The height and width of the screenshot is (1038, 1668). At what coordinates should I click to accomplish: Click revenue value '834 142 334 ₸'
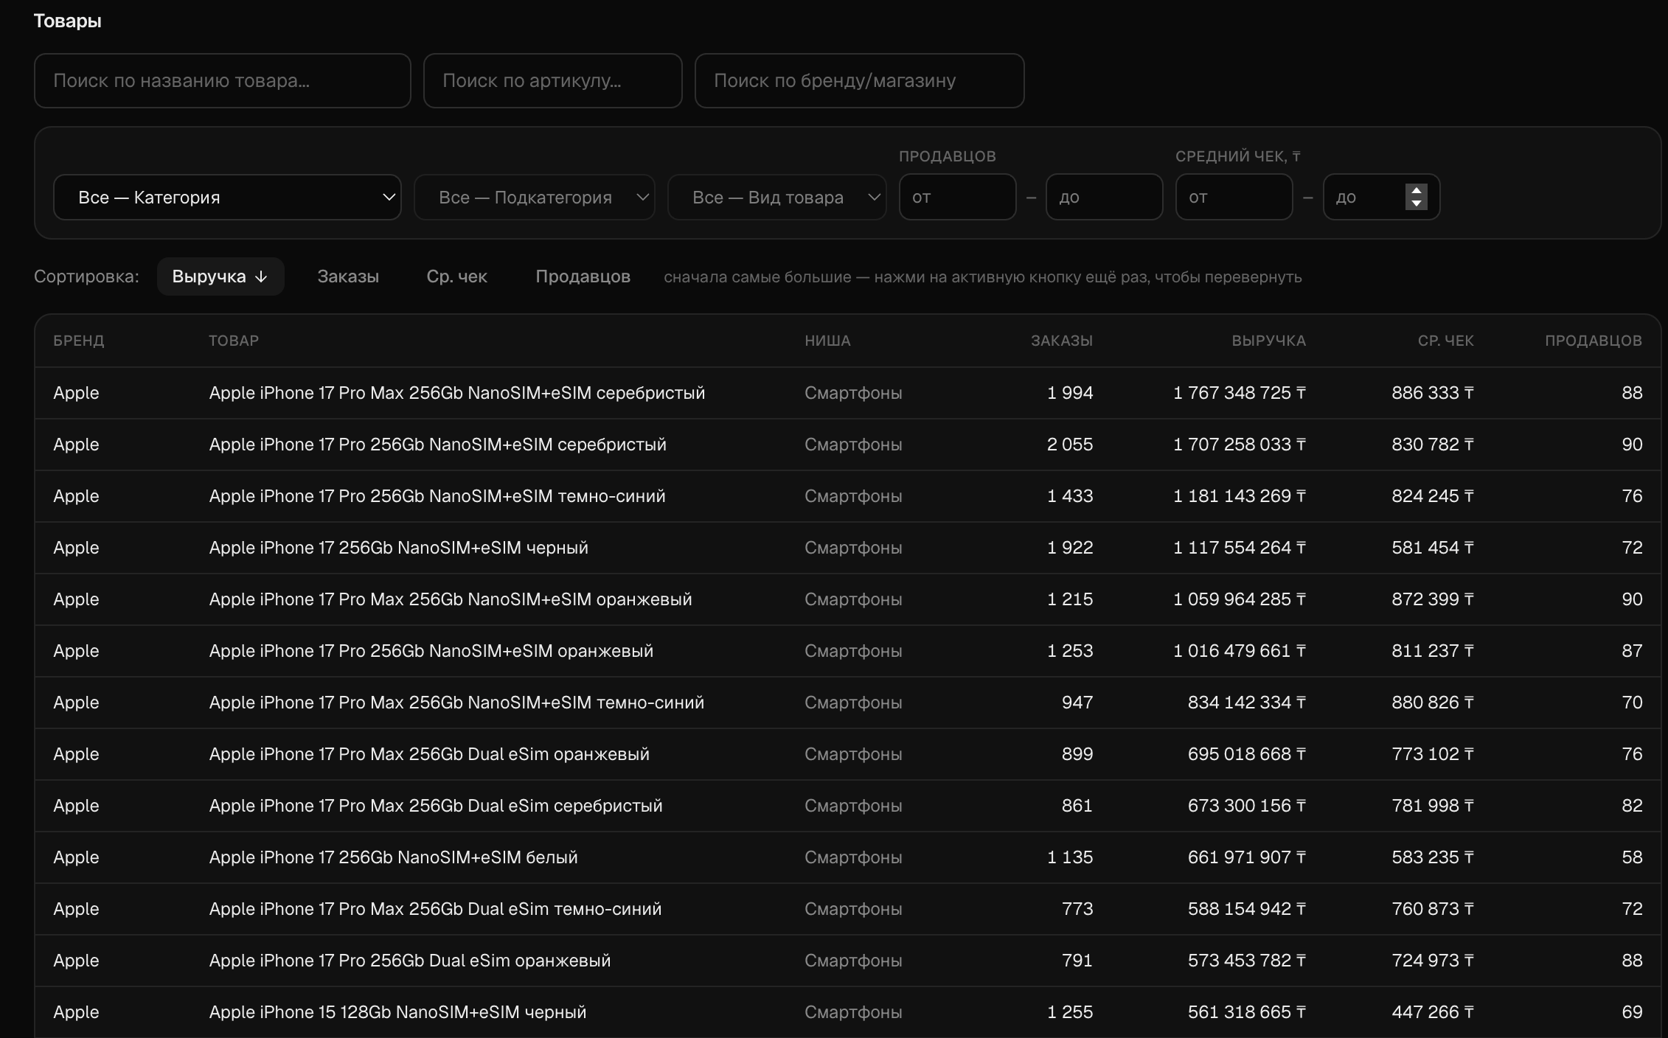pos(1247,703)
